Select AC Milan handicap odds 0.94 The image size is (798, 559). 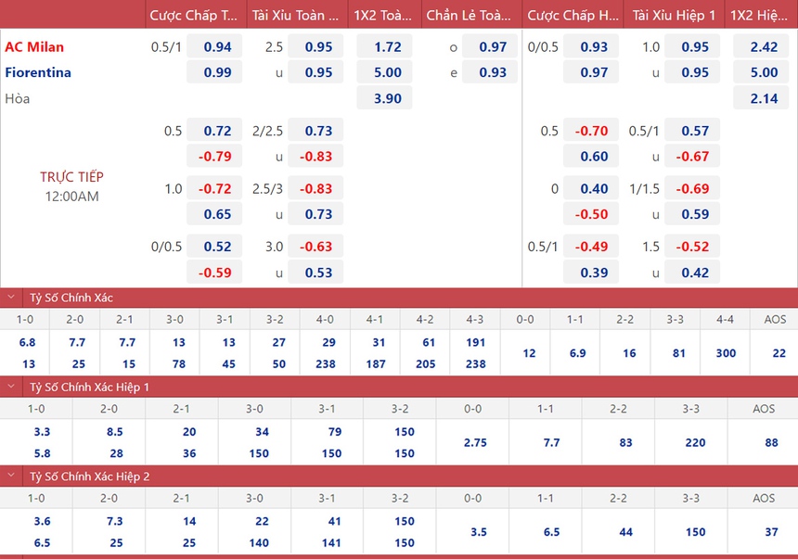click(x=217, y=46)
